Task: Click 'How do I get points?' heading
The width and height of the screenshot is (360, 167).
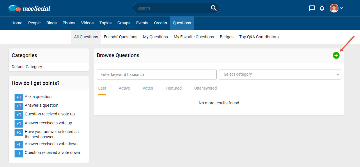Action: 36,83
